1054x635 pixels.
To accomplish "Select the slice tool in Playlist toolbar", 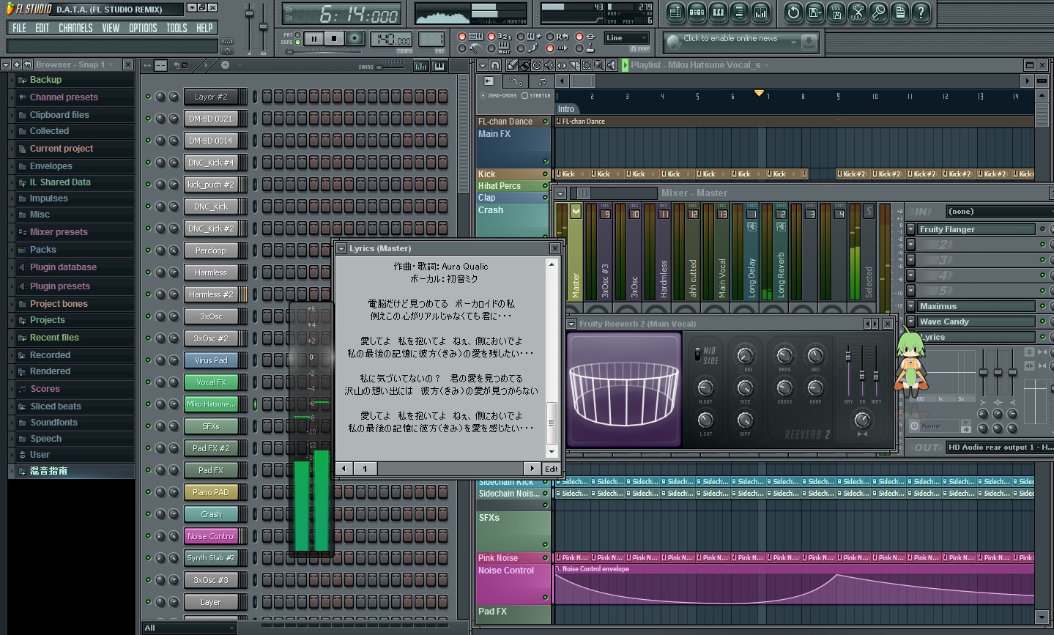I will (574, 65).
